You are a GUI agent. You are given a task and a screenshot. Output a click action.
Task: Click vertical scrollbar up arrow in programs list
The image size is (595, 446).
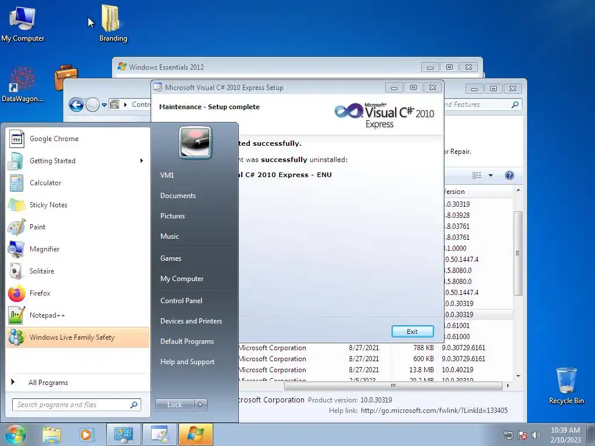pyautogui.click(x=518, y=190)
